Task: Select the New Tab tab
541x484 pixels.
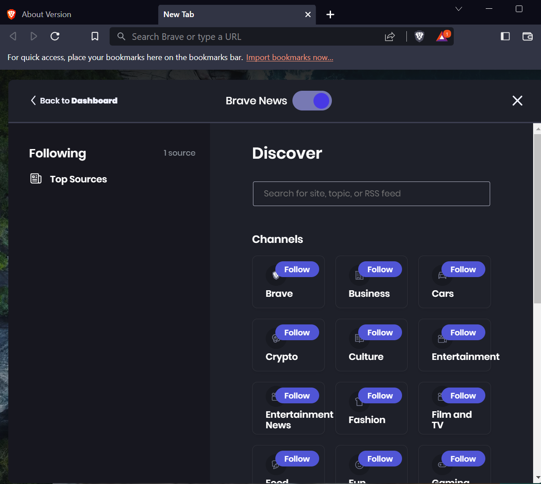Action: point(237,14)
